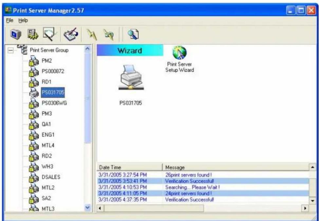This screenshot has width=319, height=221.
Task: Click the lightning bolt with globe icon
Action: (108, 34)
